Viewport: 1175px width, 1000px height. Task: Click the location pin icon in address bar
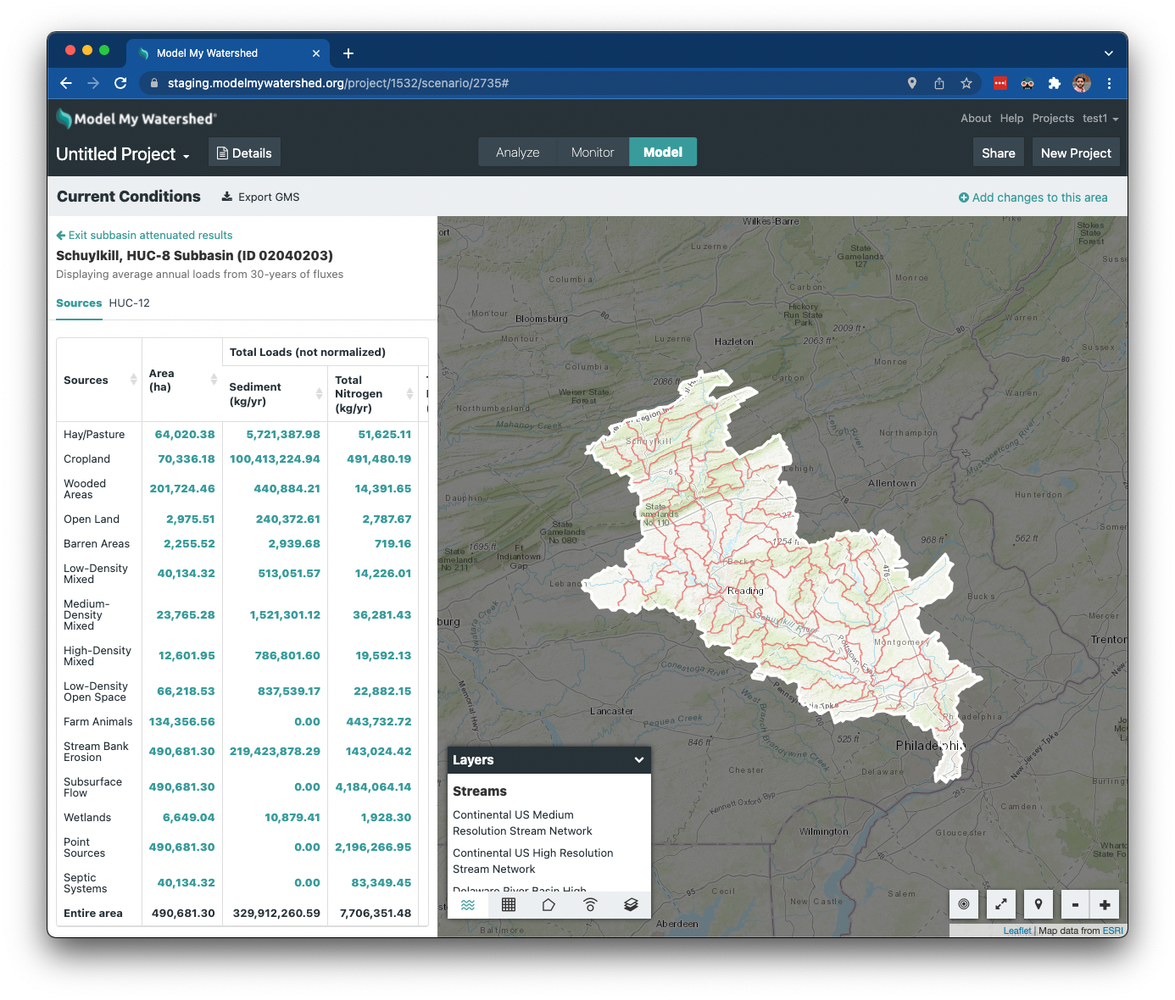[x=912, y=83]
